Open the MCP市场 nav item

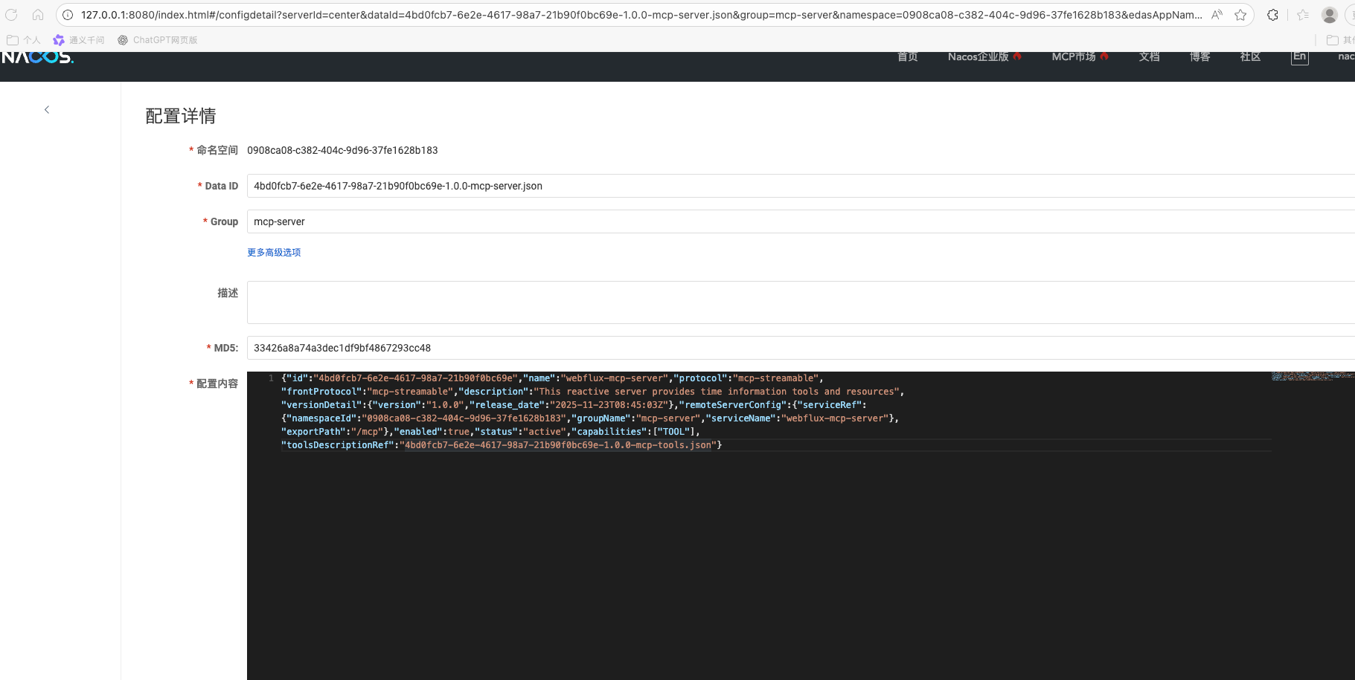pyautogui.click(x=1074, y=57)
